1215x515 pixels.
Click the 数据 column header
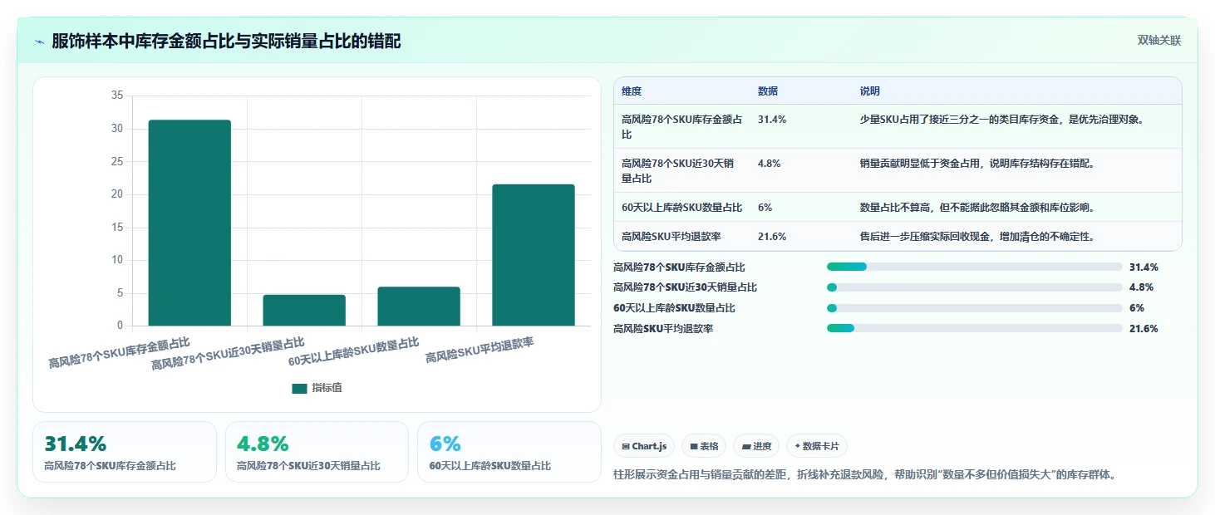(768, 91)
